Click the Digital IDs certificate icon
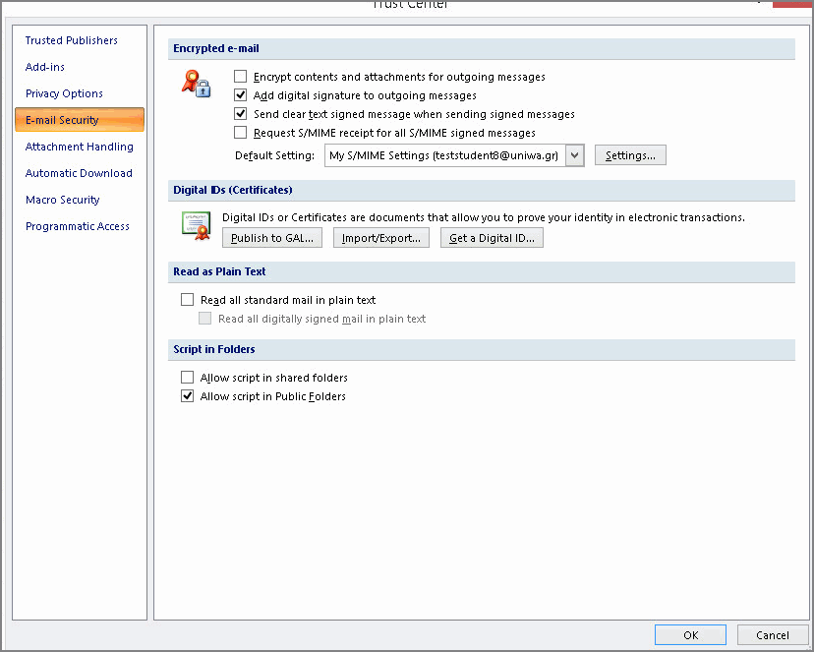 pyautogui.click(x=197, y=226)
